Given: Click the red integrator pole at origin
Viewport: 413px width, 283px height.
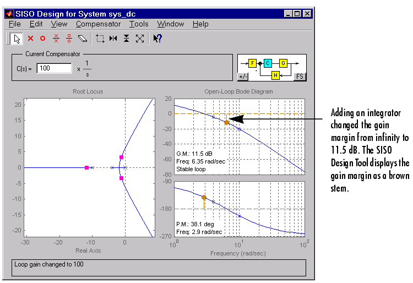Looking at the screenshot, I should (126, 168).
